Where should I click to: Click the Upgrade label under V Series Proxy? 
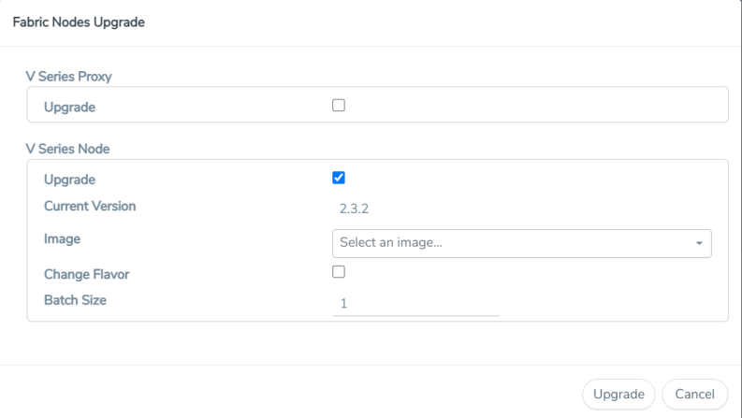click(x=69, y=107)
